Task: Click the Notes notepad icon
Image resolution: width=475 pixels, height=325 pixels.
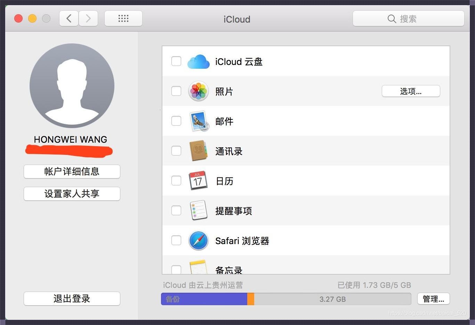Action: click(x=198, y=267)
